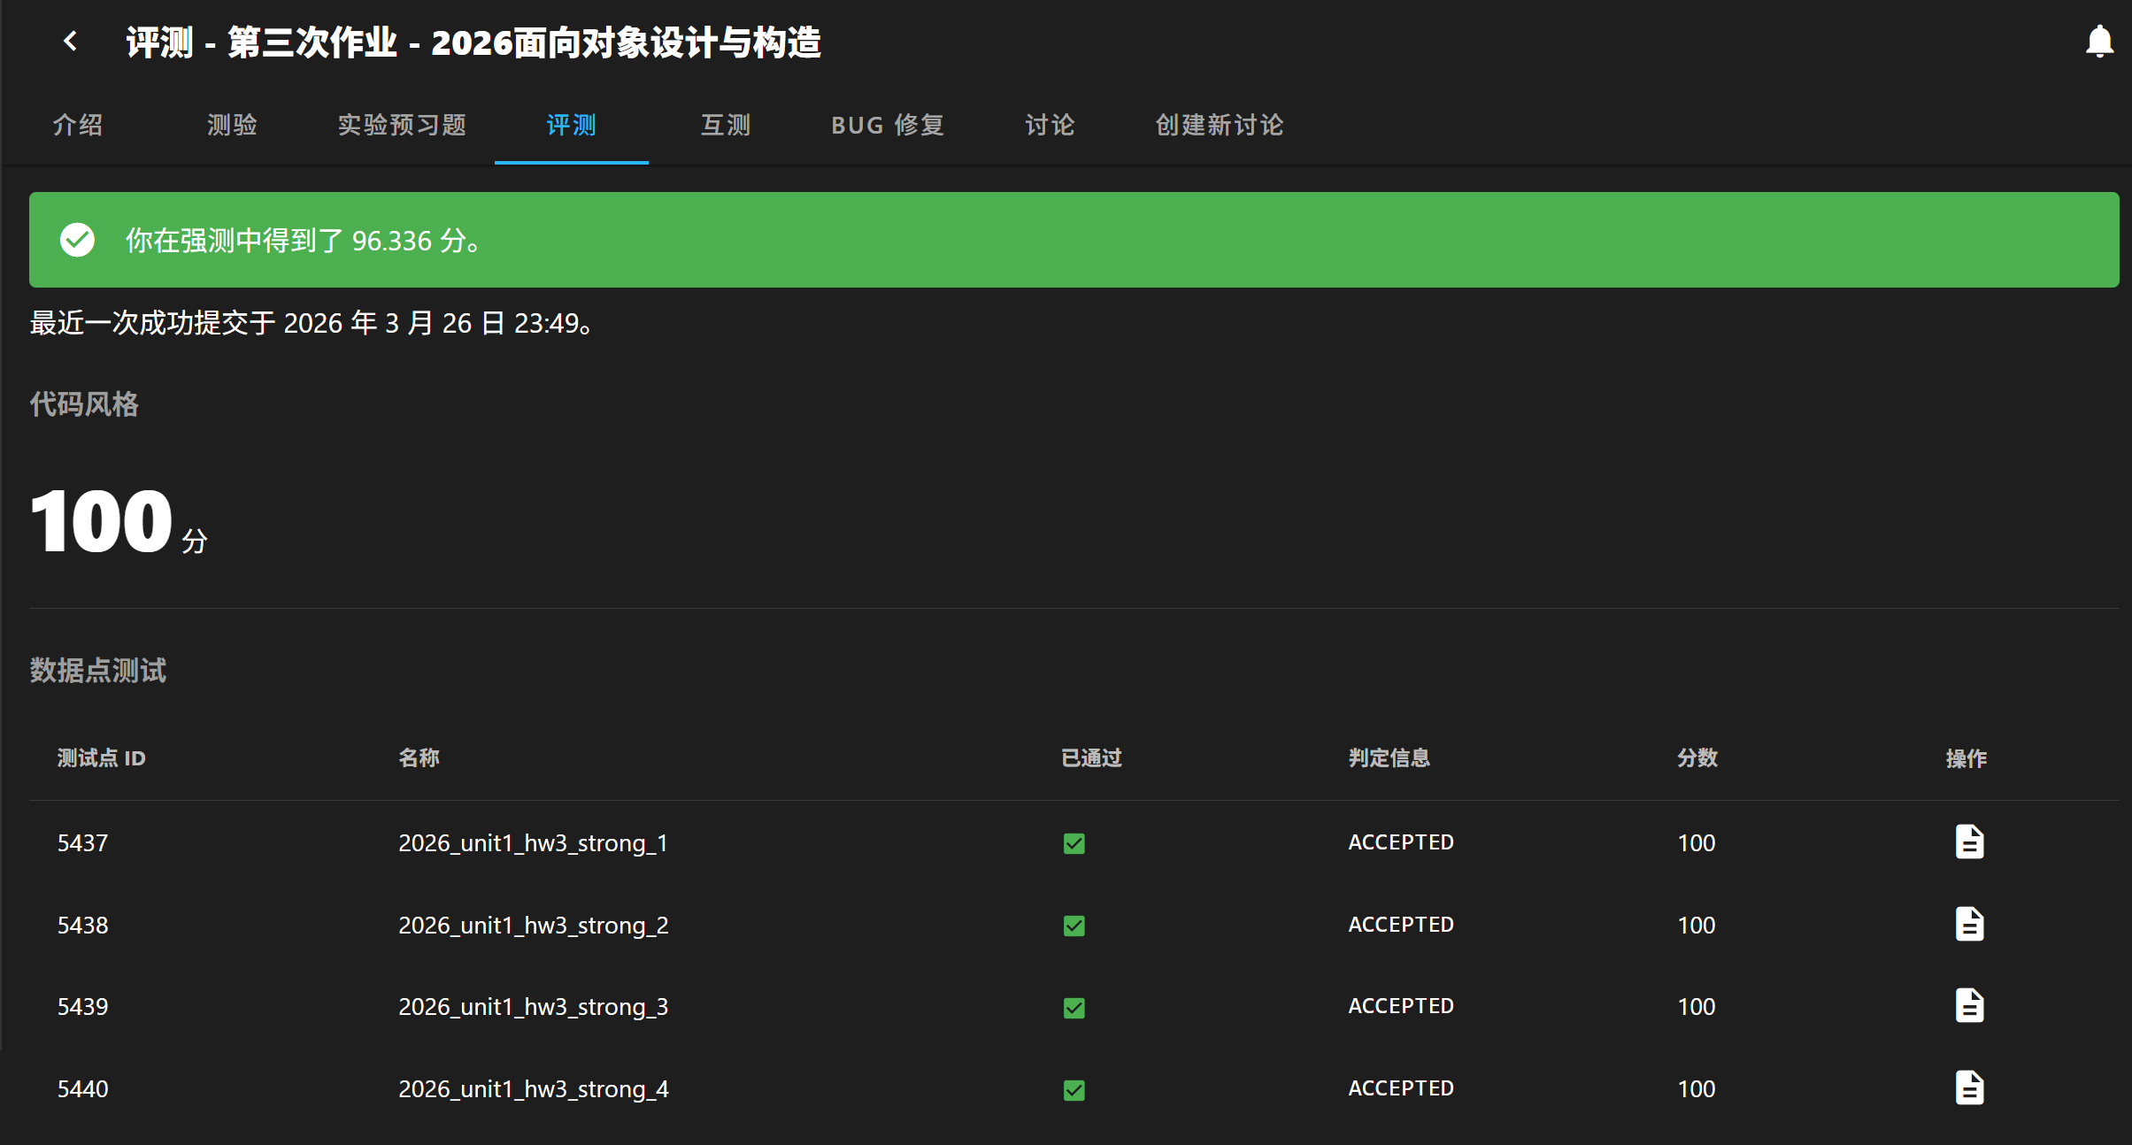This screenshot has width=2132, height=1145.
Task: Go to the 互测 tab
Action: coord(726,125)
